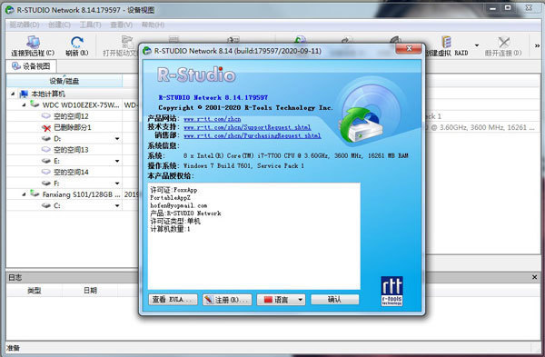Click the 设备/磁盘 column header
Screen dimensions: 545x357
click(64, 81)
